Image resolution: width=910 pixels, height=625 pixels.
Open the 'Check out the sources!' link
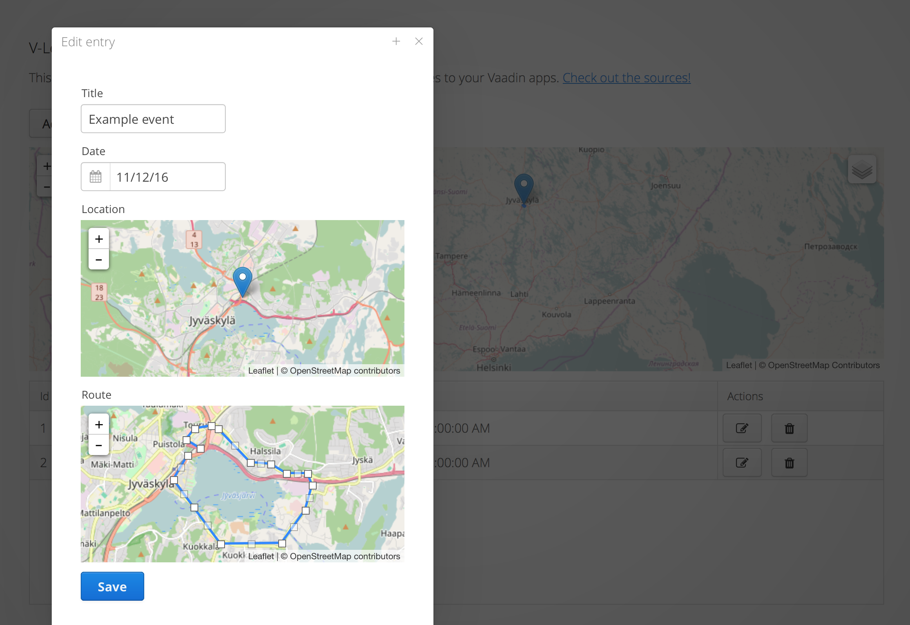[626, 78]
